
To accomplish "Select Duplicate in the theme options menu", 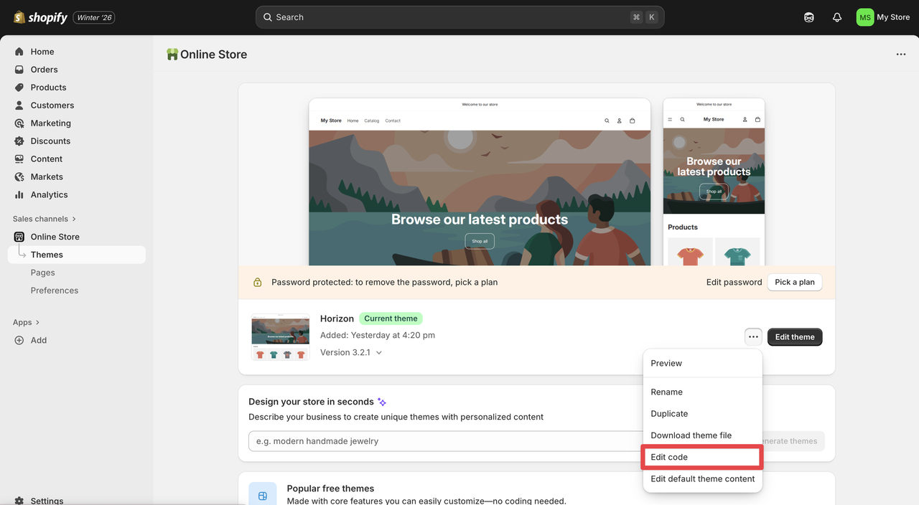I will coord(668,413).
